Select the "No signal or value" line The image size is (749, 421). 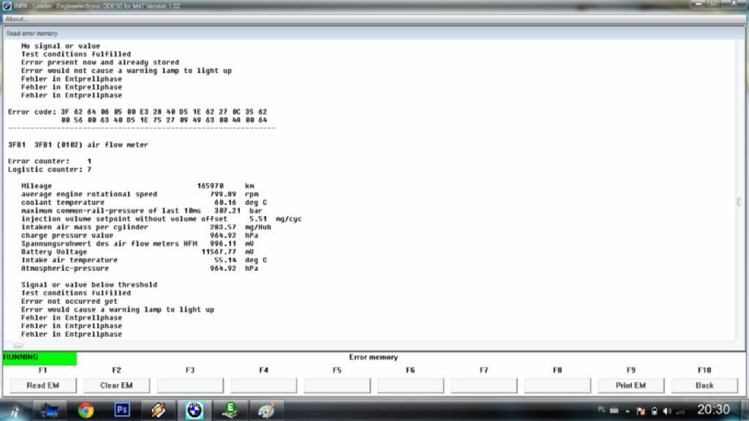[x=61, y=46]
